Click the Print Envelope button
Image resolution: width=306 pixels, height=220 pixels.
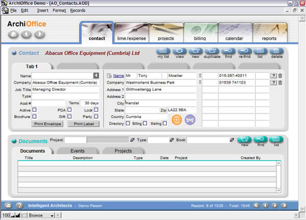pos(47,124)
